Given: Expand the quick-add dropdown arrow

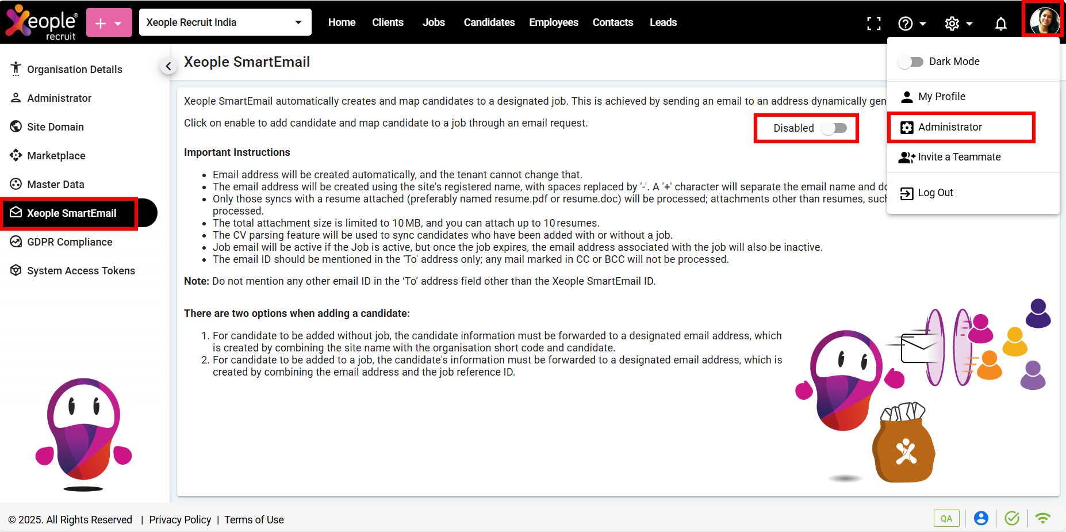Looking at the screenshot, I should pos(118,24).
